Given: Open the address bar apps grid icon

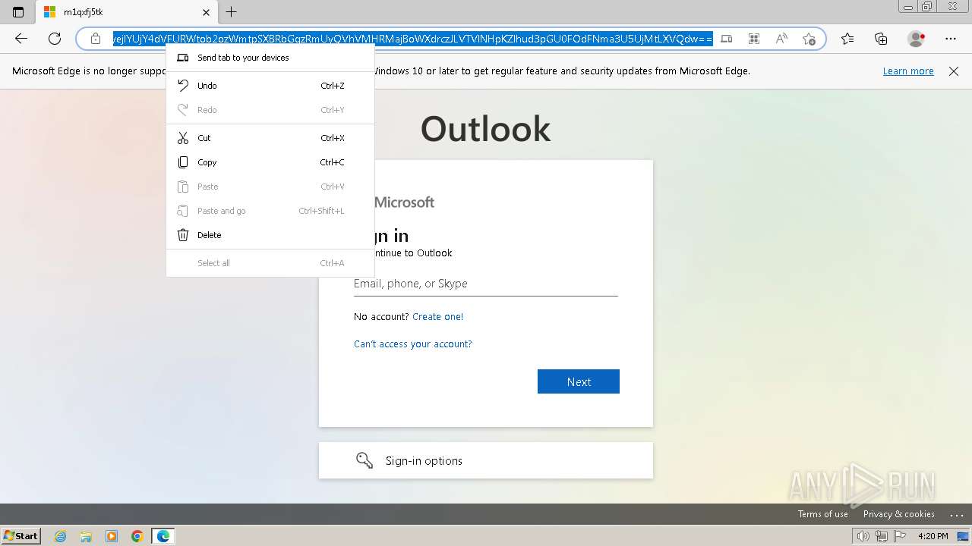Looking at the screenshot, I should (x=754, y=39).
